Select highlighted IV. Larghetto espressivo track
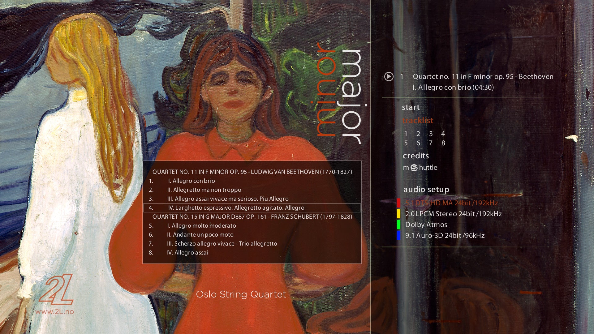The image size is (594, 334). point(252,208)
